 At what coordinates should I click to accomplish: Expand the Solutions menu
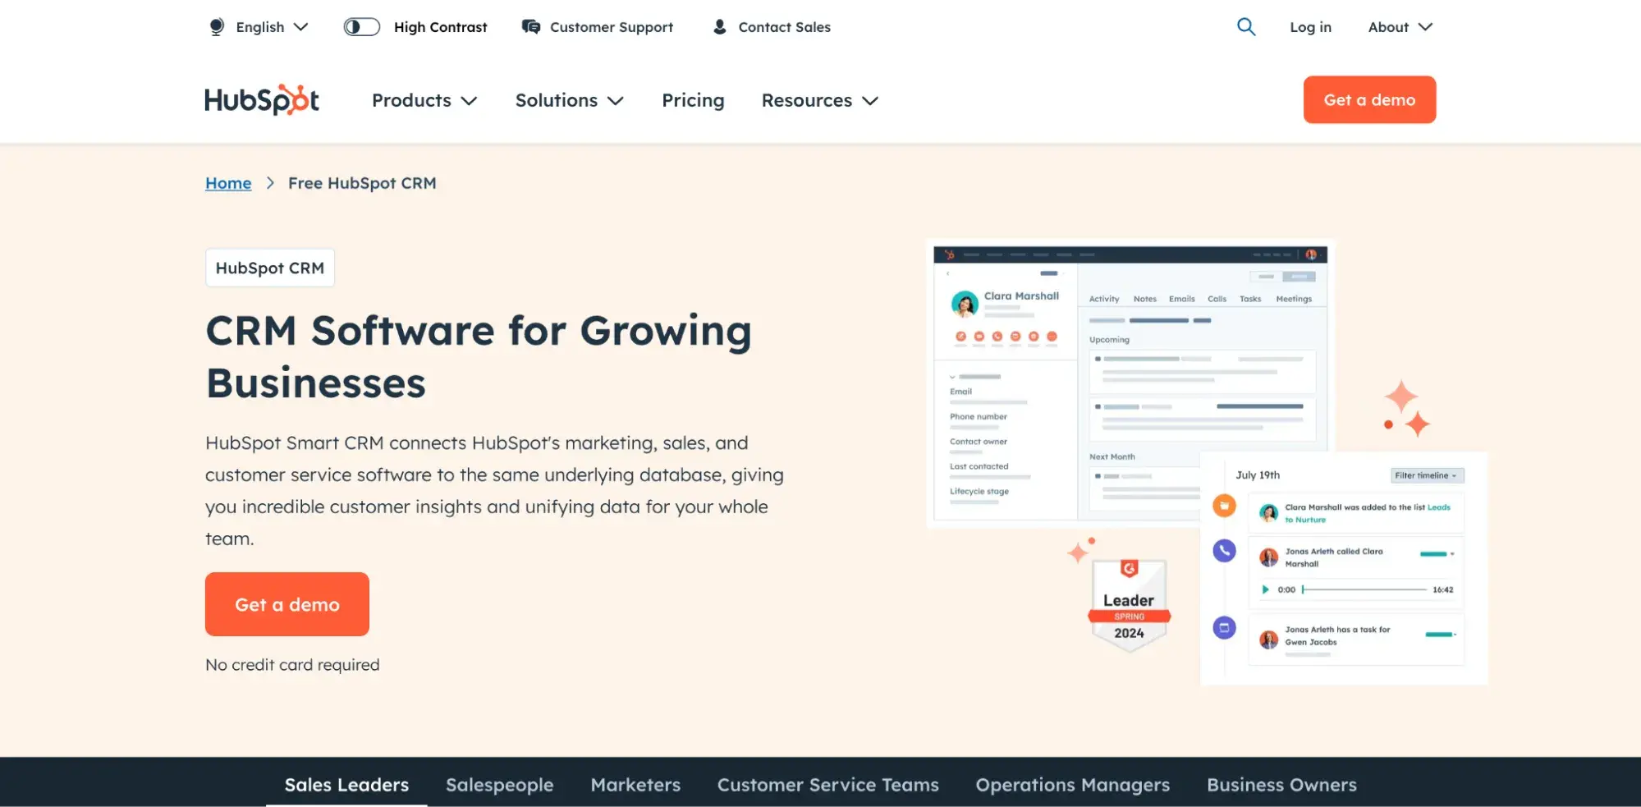coord(570,100)
